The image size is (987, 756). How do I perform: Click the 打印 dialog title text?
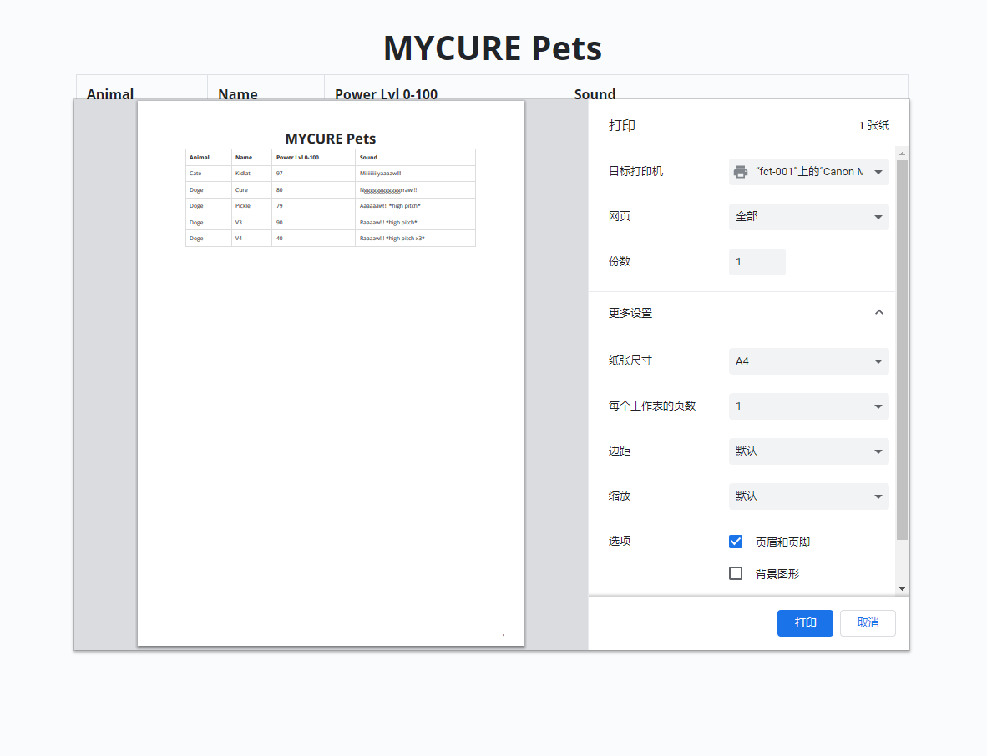622,126
